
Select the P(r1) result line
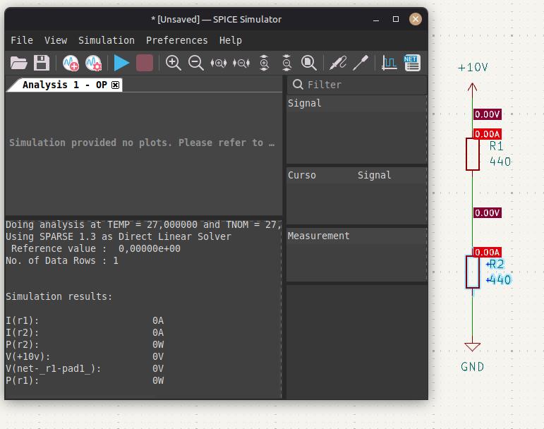tap(85, 380)
